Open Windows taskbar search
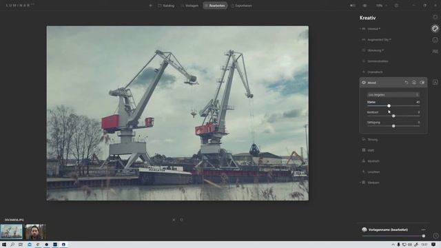Viewport: 441px width, 248px height. tap(12, 245)
